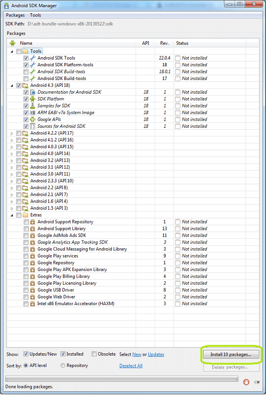Click the green wrench icon of Build-tools rev 18.0.1

pyautogui.click(x=33, y=72)
